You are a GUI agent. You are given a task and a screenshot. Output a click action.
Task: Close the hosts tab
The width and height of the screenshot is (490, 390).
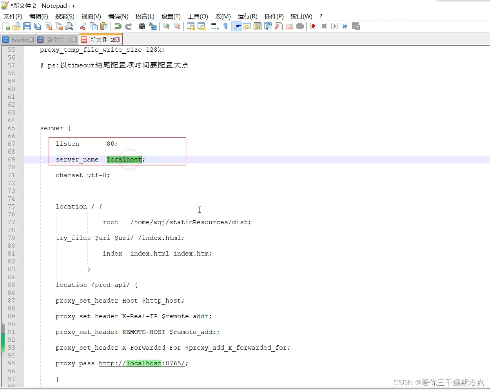coord(31,40)
